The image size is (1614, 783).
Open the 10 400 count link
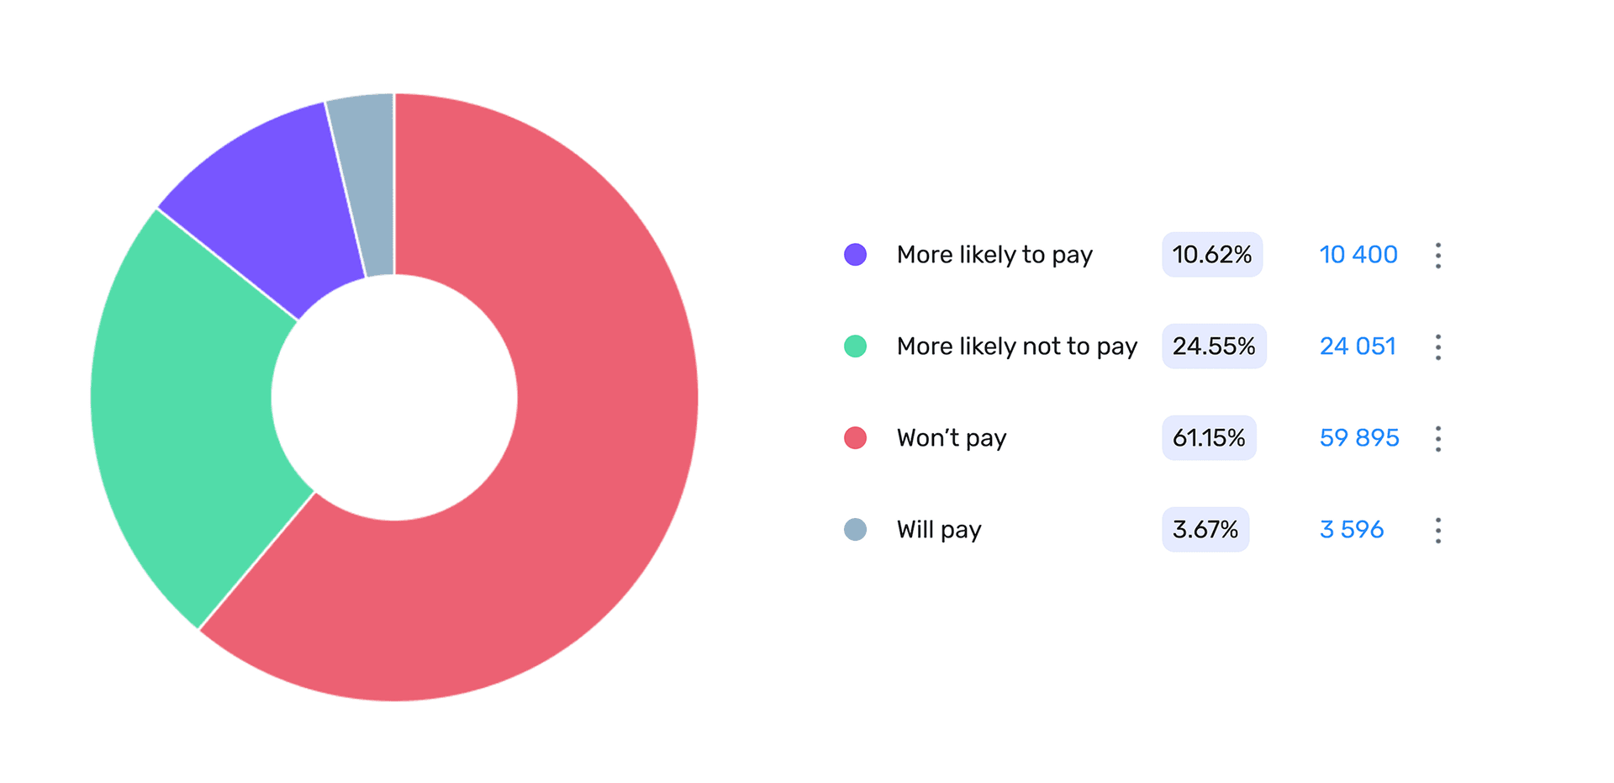pos(1358,254)
